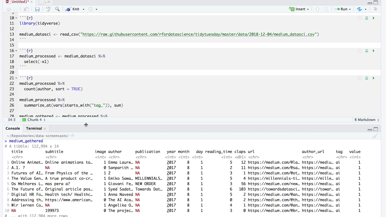Show document outline
The image size is (386, 217).
375,9
